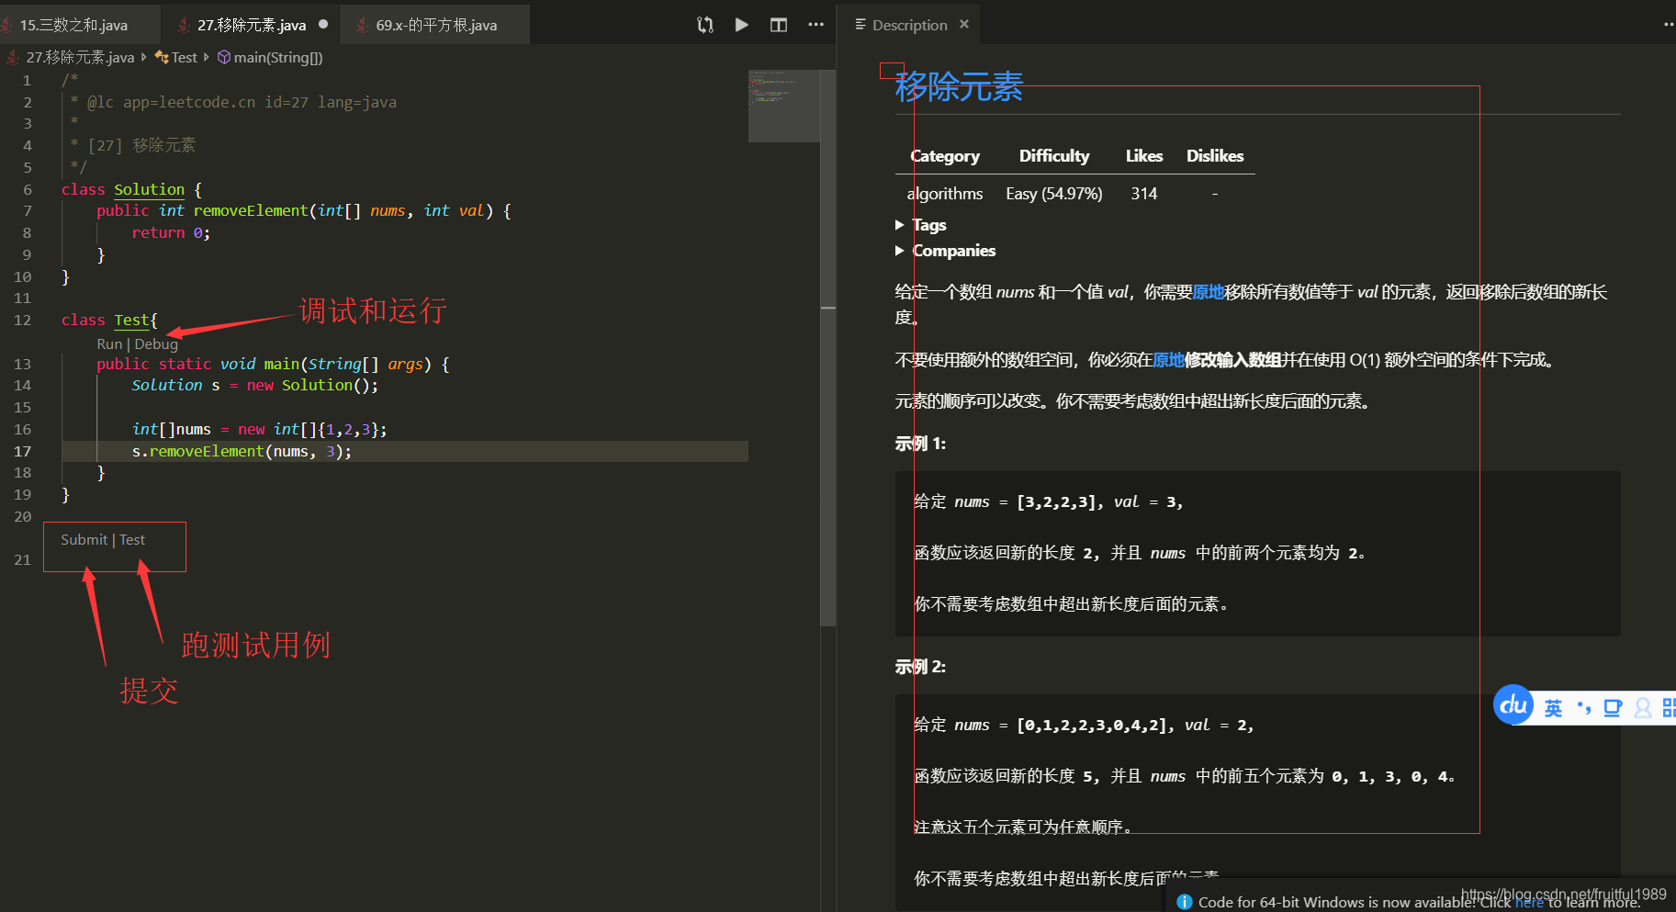Expand the Tags section
1676x912 pixels.
tap(921, 225)
